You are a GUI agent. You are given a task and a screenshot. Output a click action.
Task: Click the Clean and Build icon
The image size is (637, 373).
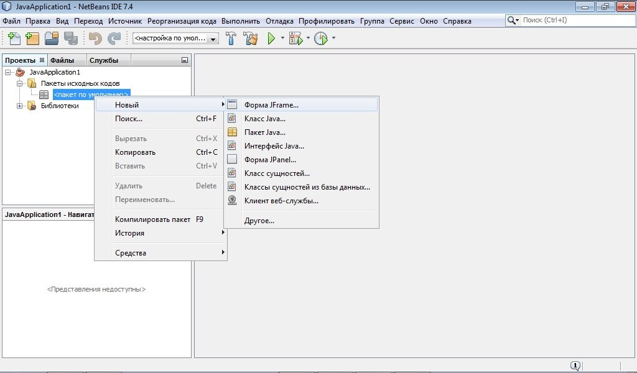251,38
